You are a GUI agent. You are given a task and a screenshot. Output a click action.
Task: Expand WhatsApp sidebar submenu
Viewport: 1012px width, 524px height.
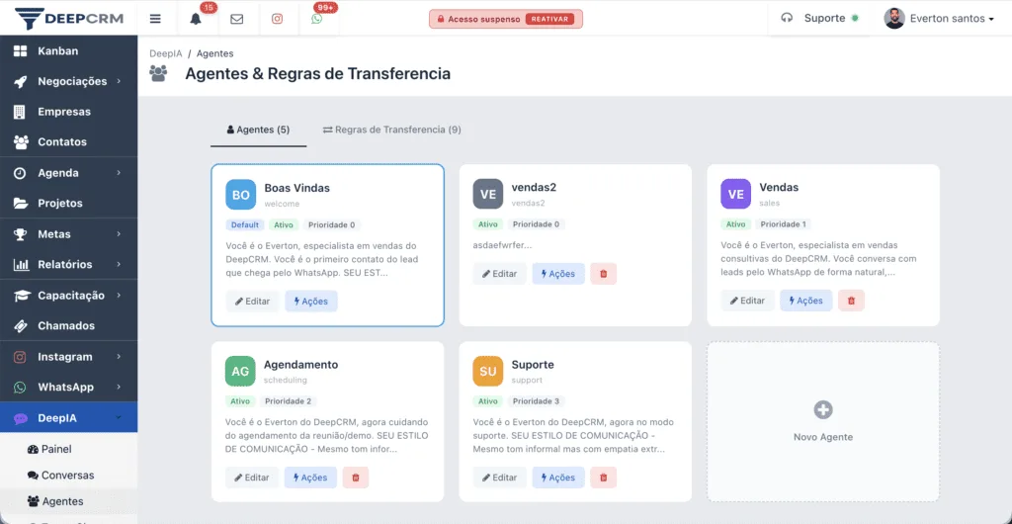pos(68,388)
